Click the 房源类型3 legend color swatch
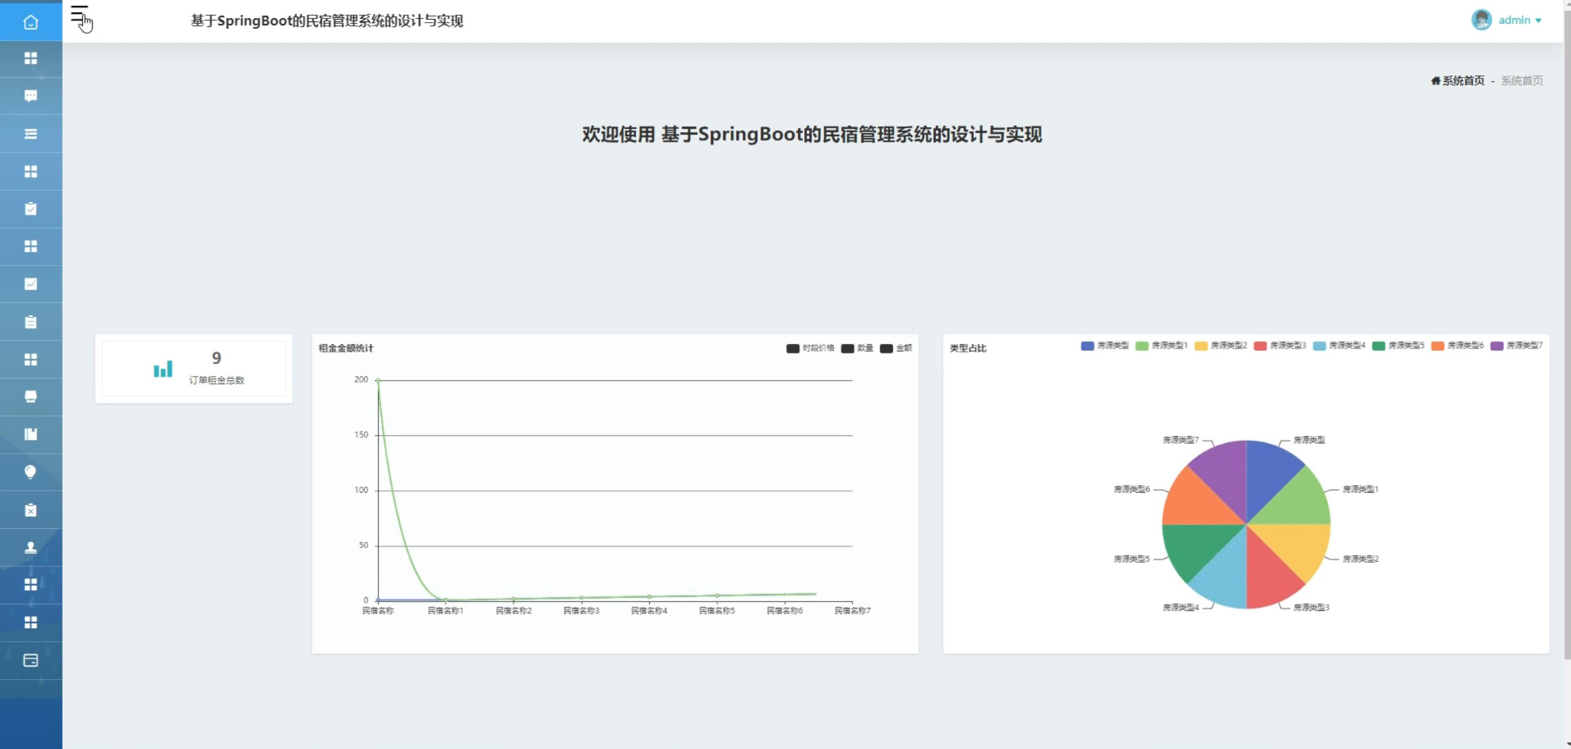This screenshot has width=1571, height=749. click(1260, 346)
